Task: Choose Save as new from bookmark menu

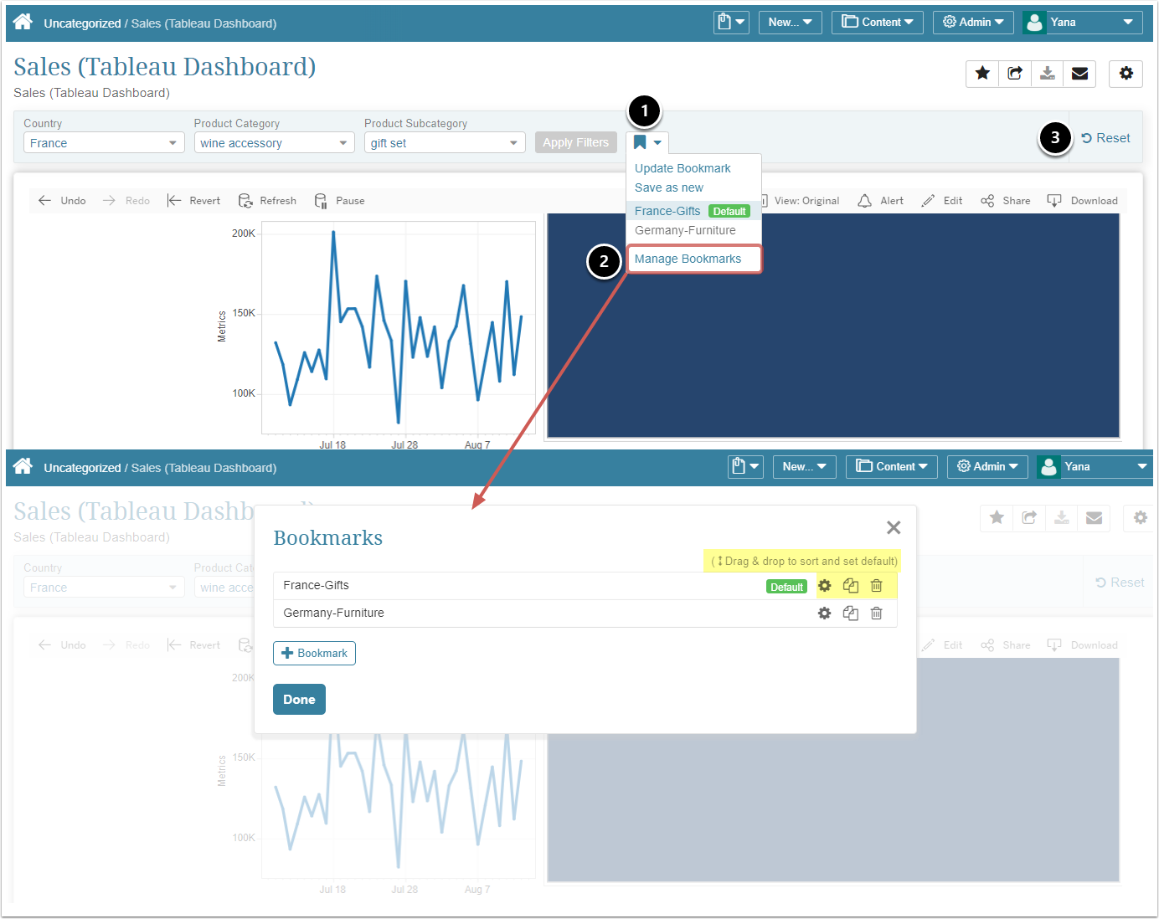Action: (668, 187)
